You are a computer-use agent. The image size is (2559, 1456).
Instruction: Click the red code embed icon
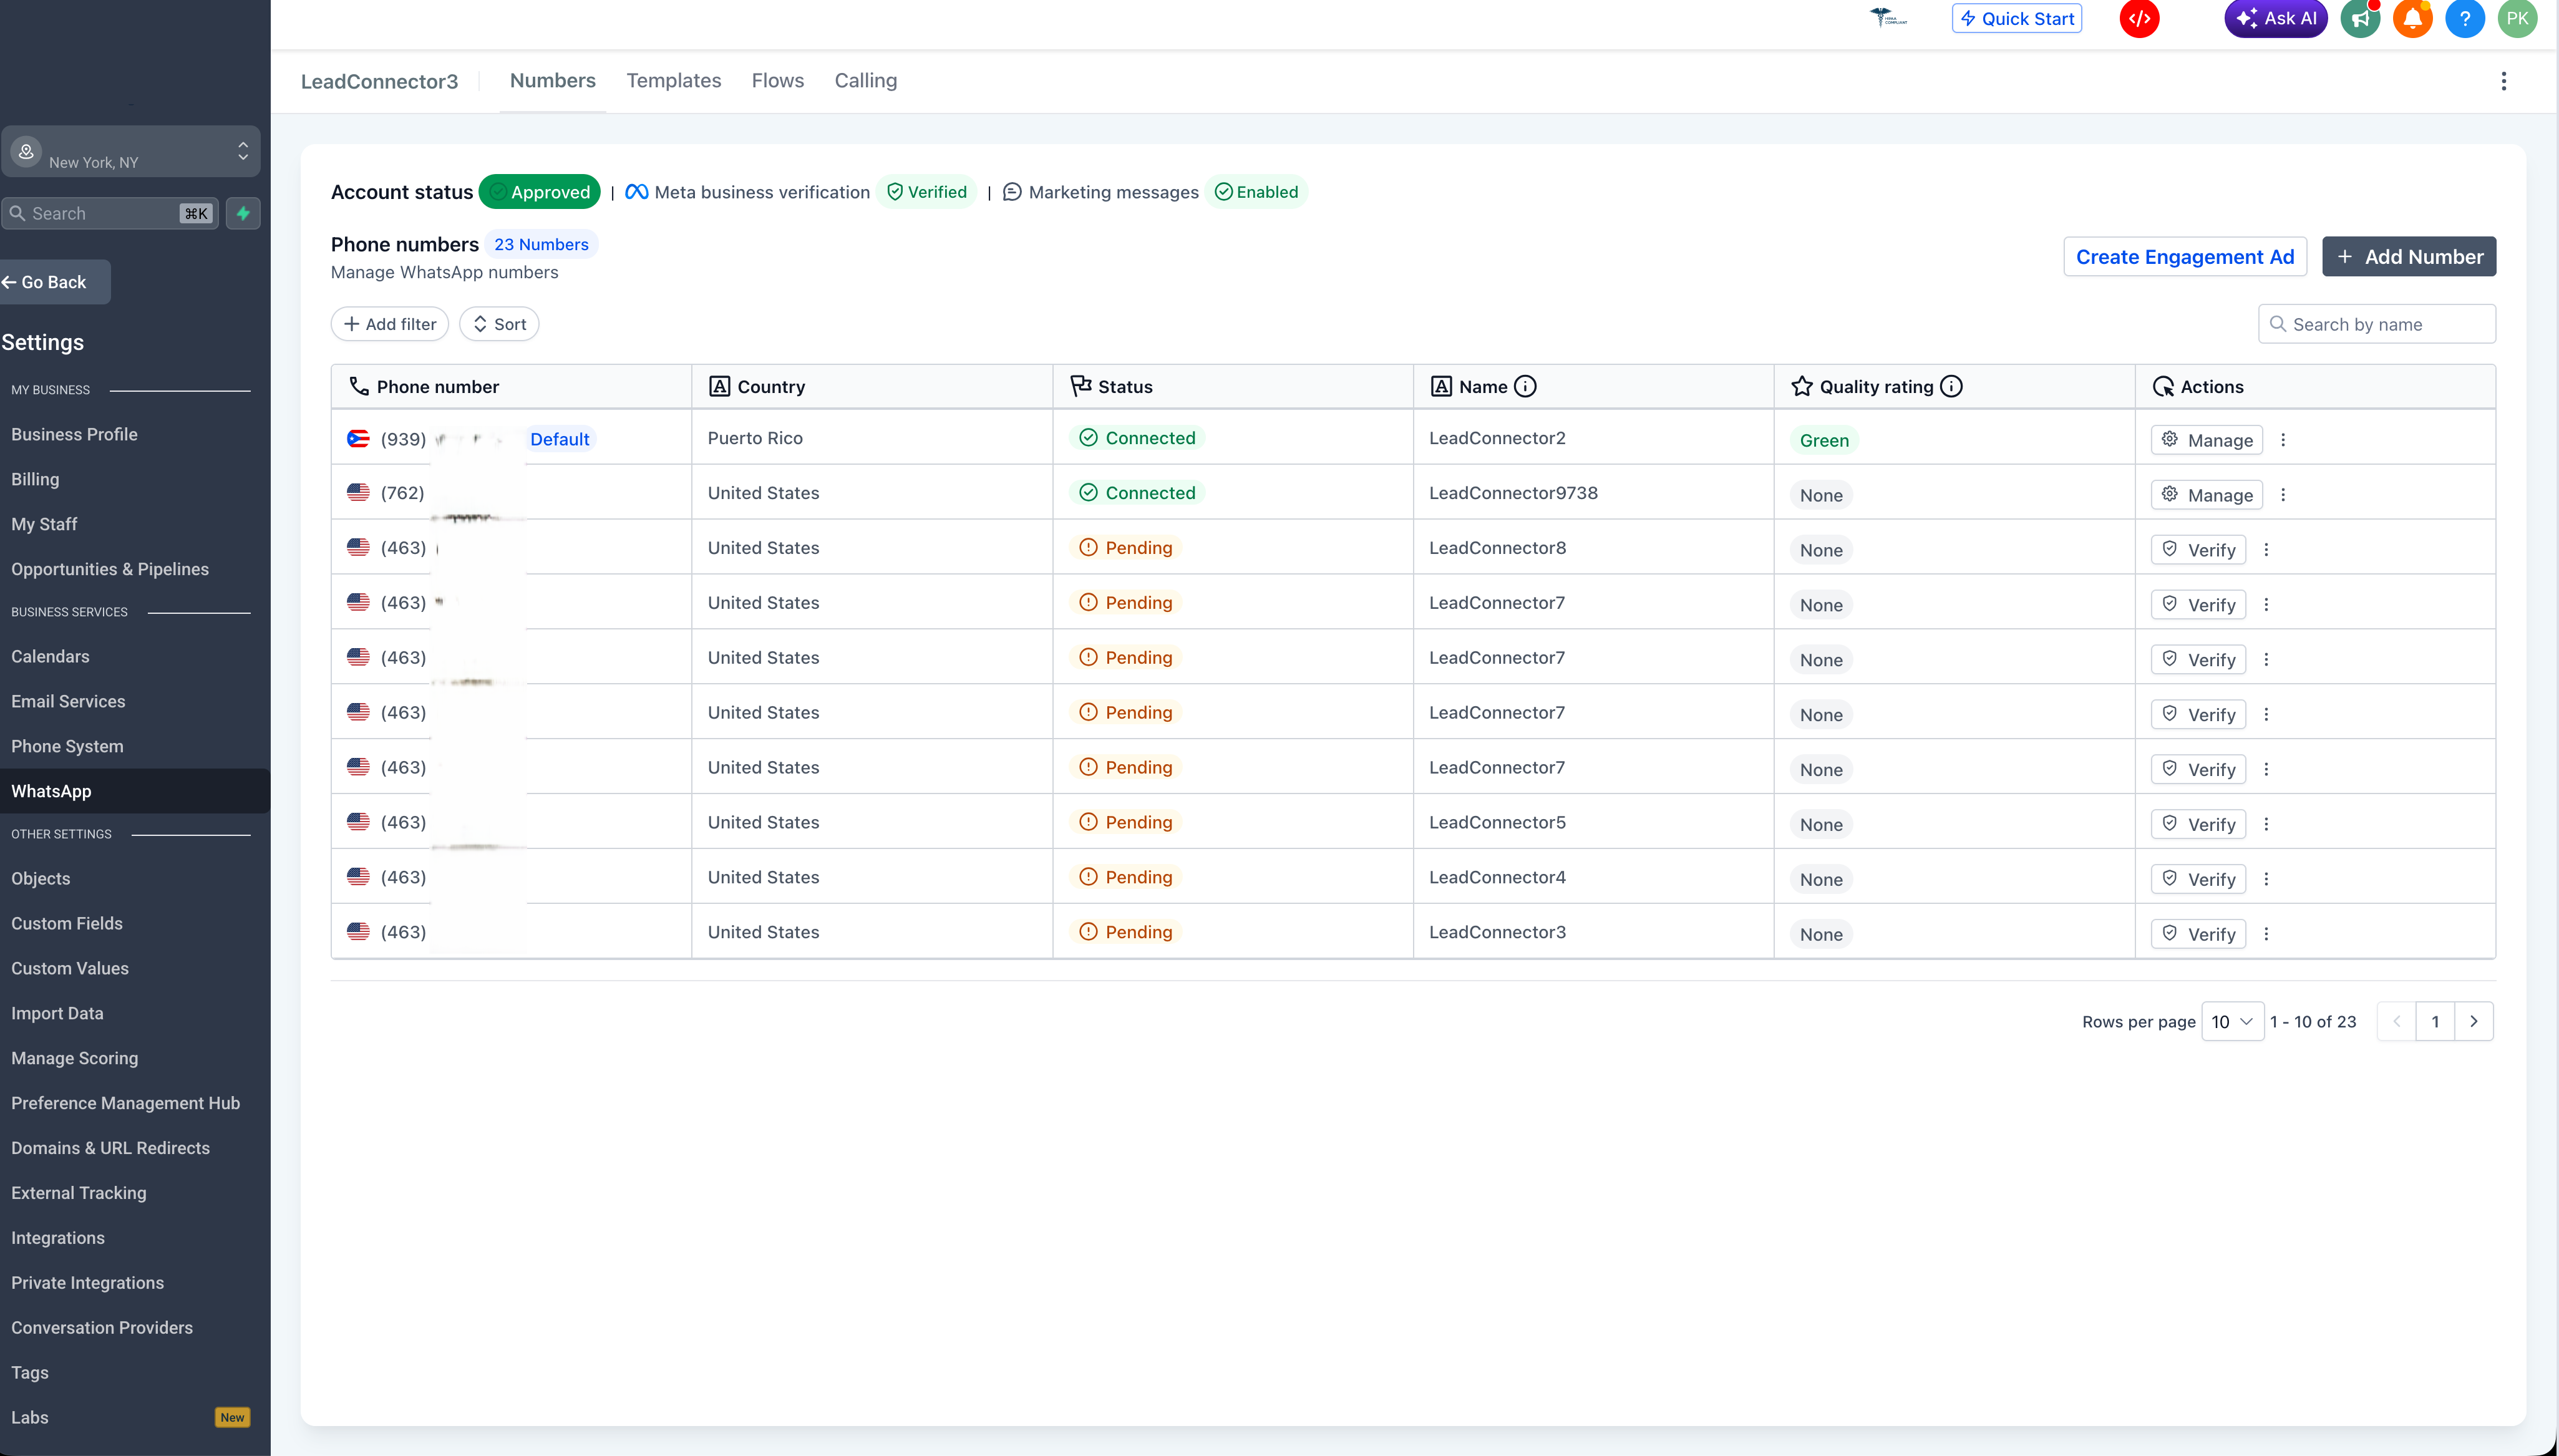pyautogui.click(x=2139, y=18)
